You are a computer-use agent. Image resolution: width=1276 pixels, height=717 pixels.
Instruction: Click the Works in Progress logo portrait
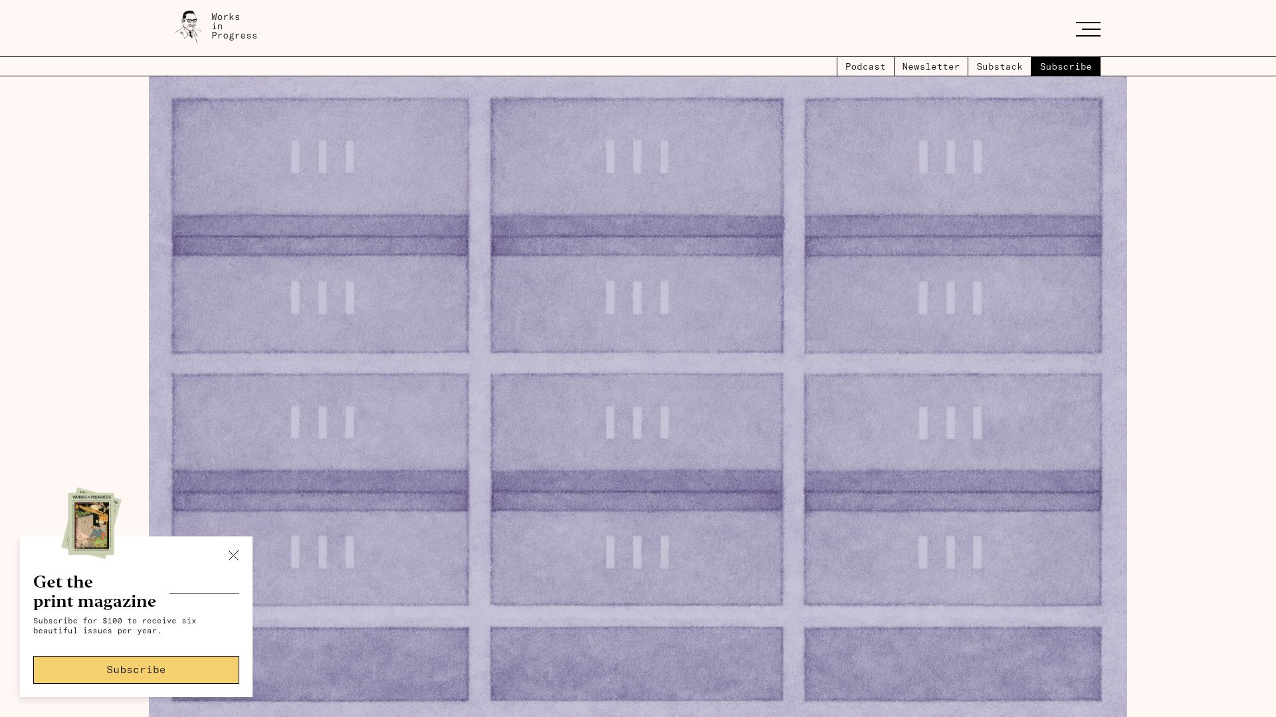coord(189,27)
